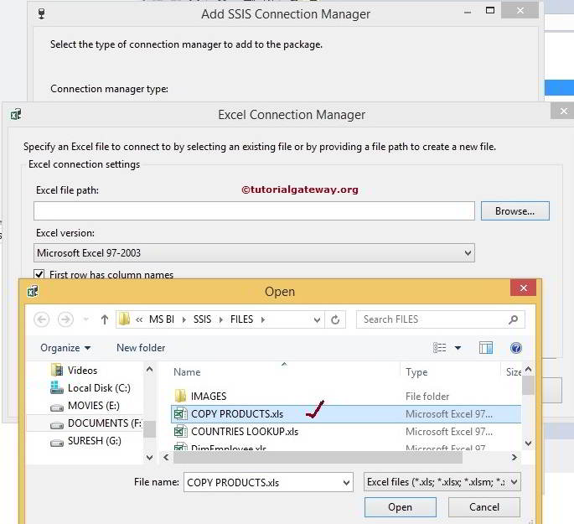Sort files by the Name column header
This screenshot has height=524, width=574.
(x=187, y=371)
